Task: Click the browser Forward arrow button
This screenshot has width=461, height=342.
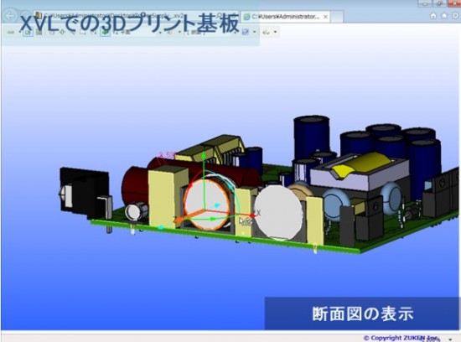Action: pos(24,16)
